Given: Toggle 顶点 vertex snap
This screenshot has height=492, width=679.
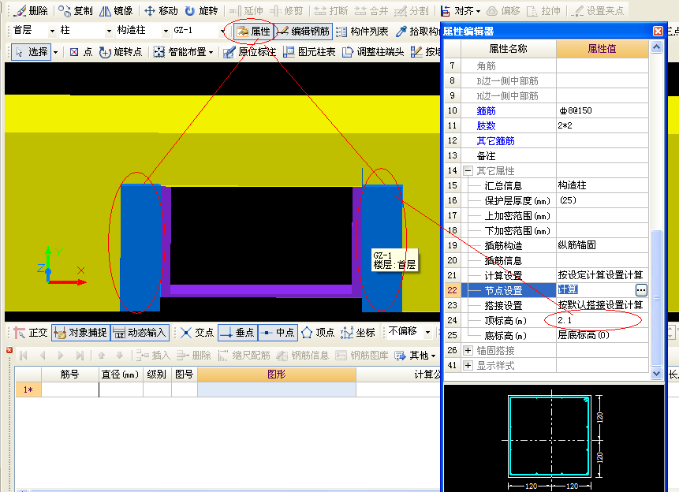Looking at the screenshot, I should click(318, 333).
